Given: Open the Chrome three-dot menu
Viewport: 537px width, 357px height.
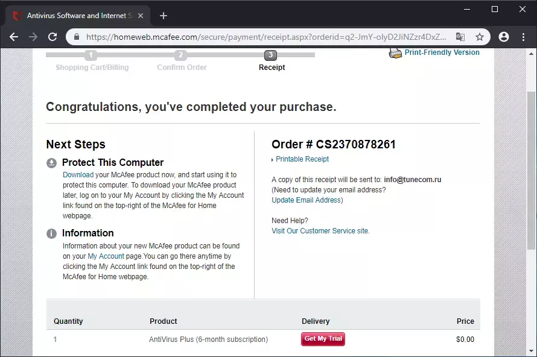Looking at the screenshot, I should [x=523, y=37].
